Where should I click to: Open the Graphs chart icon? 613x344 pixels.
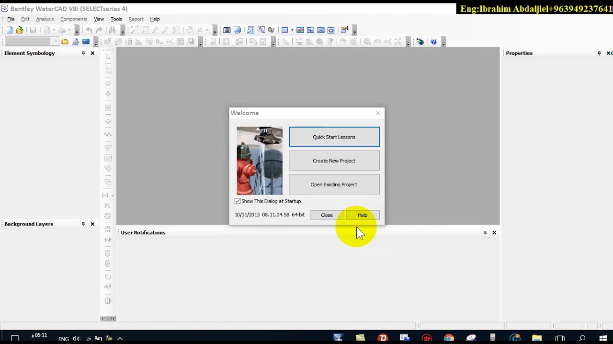pyautogui.click(x=300, y=30)
